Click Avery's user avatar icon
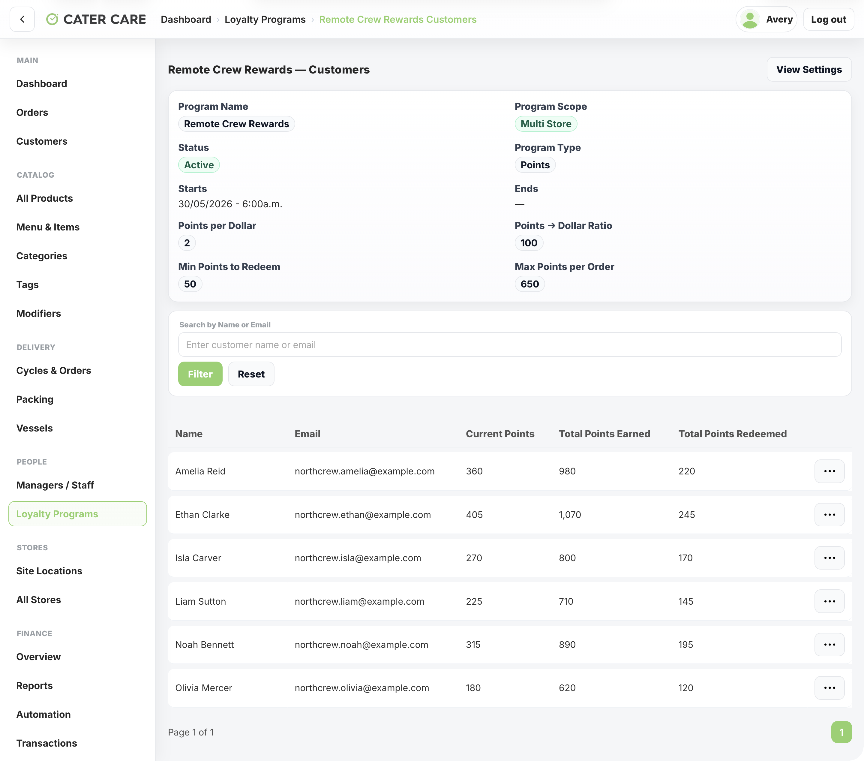 click(750, 20)
